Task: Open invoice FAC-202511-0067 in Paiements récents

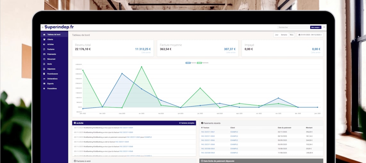Action: 208,132
